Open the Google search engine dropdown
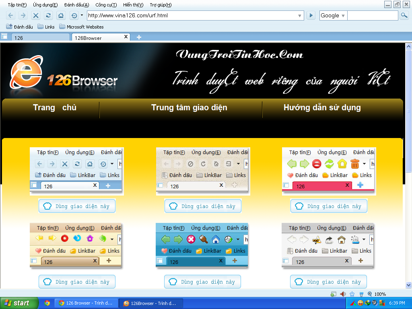Viewport: 412px width, 309px height. pyautogui.click(x=343, y=16)
